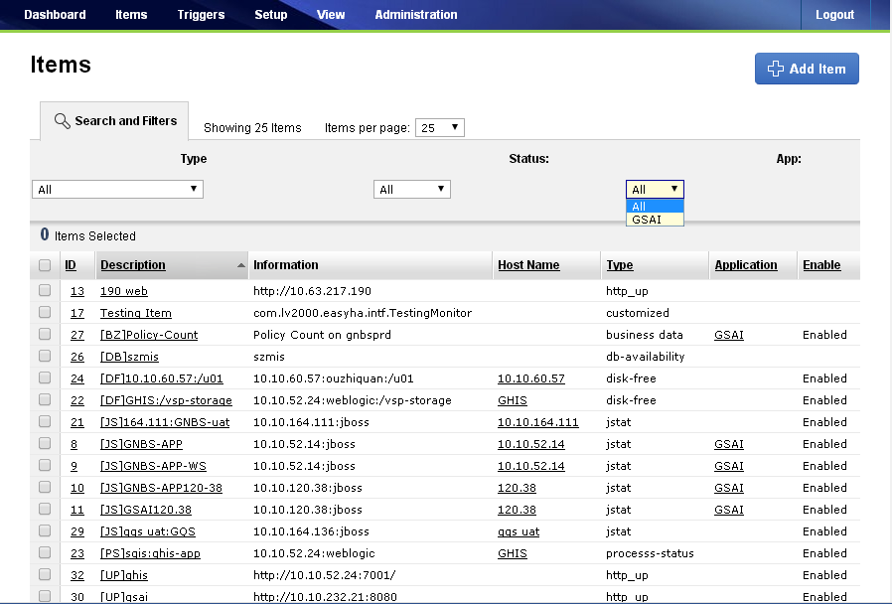
Task: Open the Search and Filters tab
Action: click(114, 120)
